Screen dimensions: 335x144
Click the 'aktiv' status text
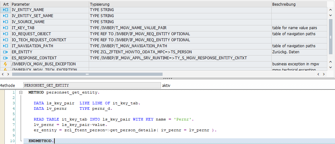(x=166, y=85)
